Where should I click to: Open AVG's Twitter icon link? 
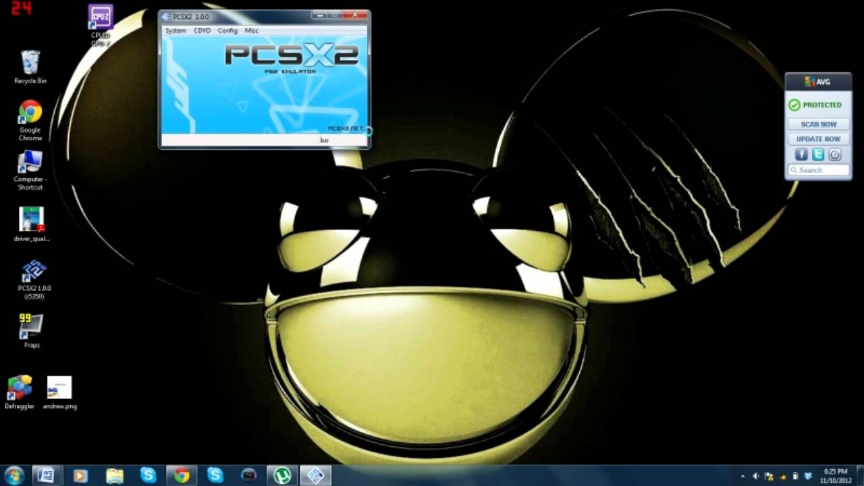[818, 155]
